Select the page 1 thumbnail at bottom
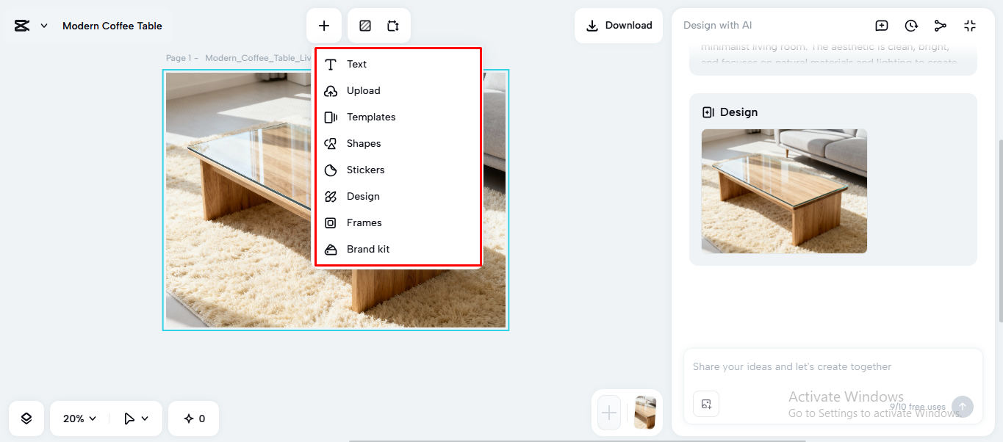 tap(645, 413)
